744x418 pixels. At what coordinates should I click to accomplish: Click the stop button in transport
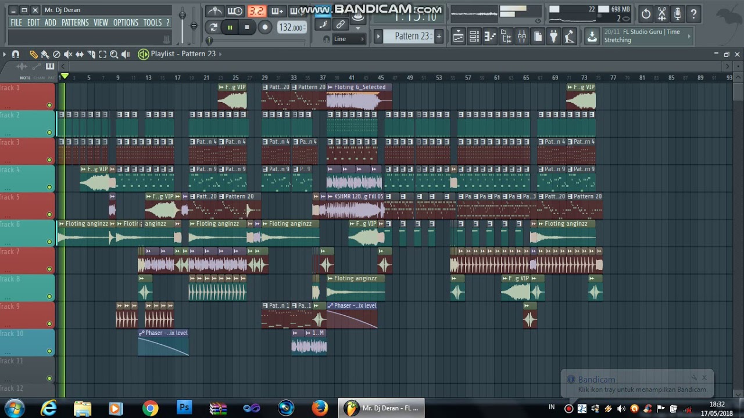coord(247,27)
